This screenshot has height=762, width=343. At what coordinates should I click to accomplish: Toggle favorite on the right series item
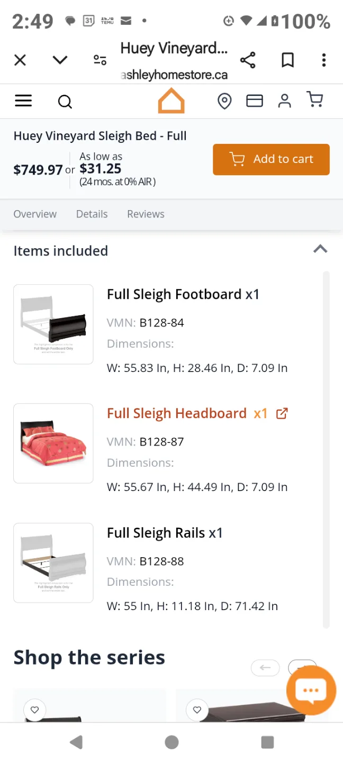(197, 710)
